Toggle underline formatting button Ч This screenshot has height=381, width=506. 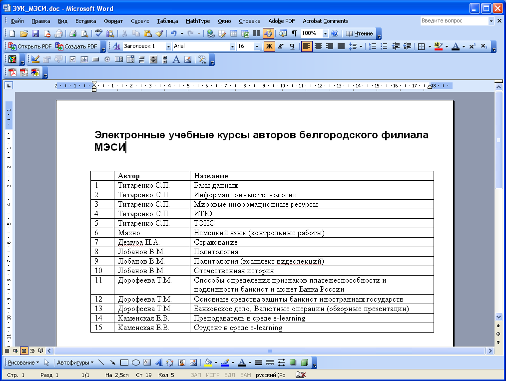tap(292, 46)
